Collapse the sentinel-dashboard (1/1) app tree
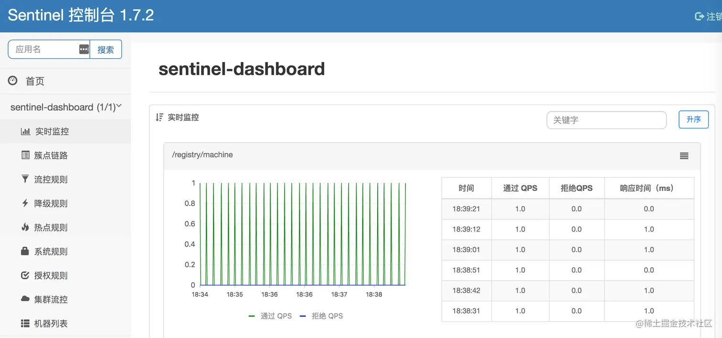722x338 pixels. (65, 107)
